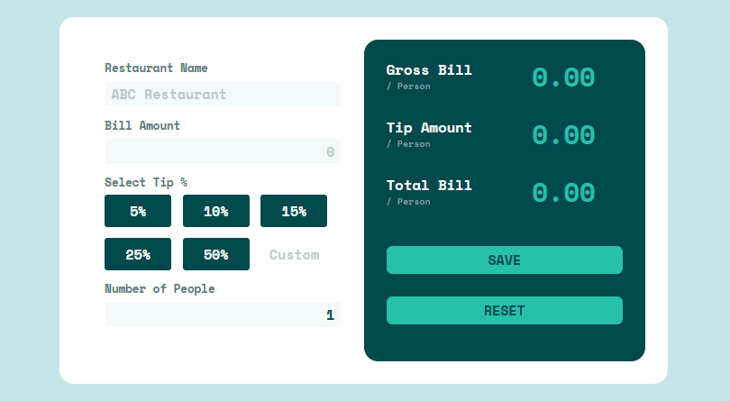The image size is (730, 401).
Task: Click the Tip Amount value display
Action: pyautogui.click(x=563, y=135)
